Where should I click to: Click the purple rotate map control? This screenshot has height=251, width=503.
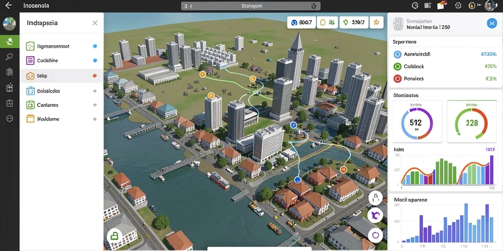point(375,215)
